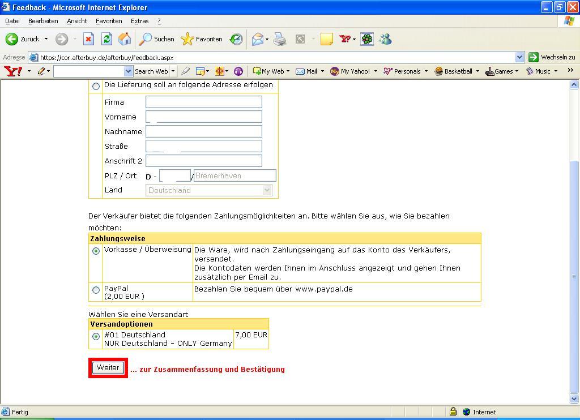The height and width of the screenshot is (420, 580).
Task: Click the Wechseln zu button
Action: click(x=552, y=57)
